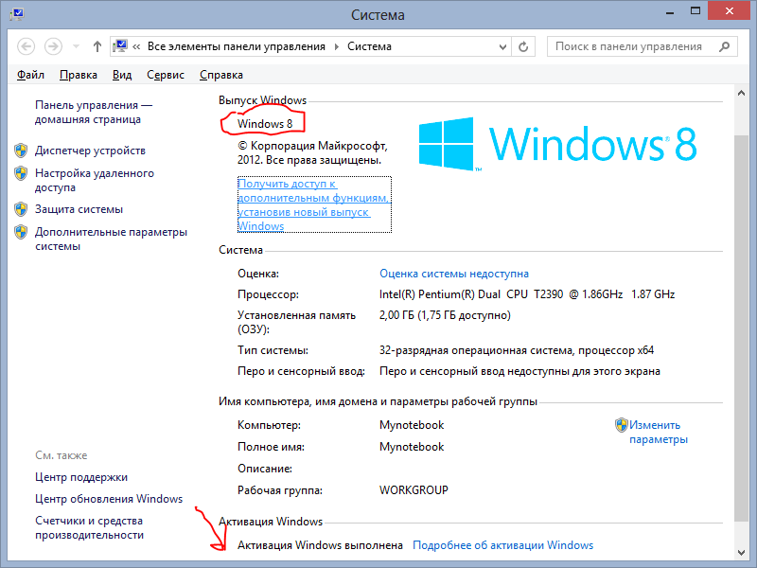Click Mynotebook value next to Компьютер
This screenshot has width=757, height=568.
coord(412,425)
